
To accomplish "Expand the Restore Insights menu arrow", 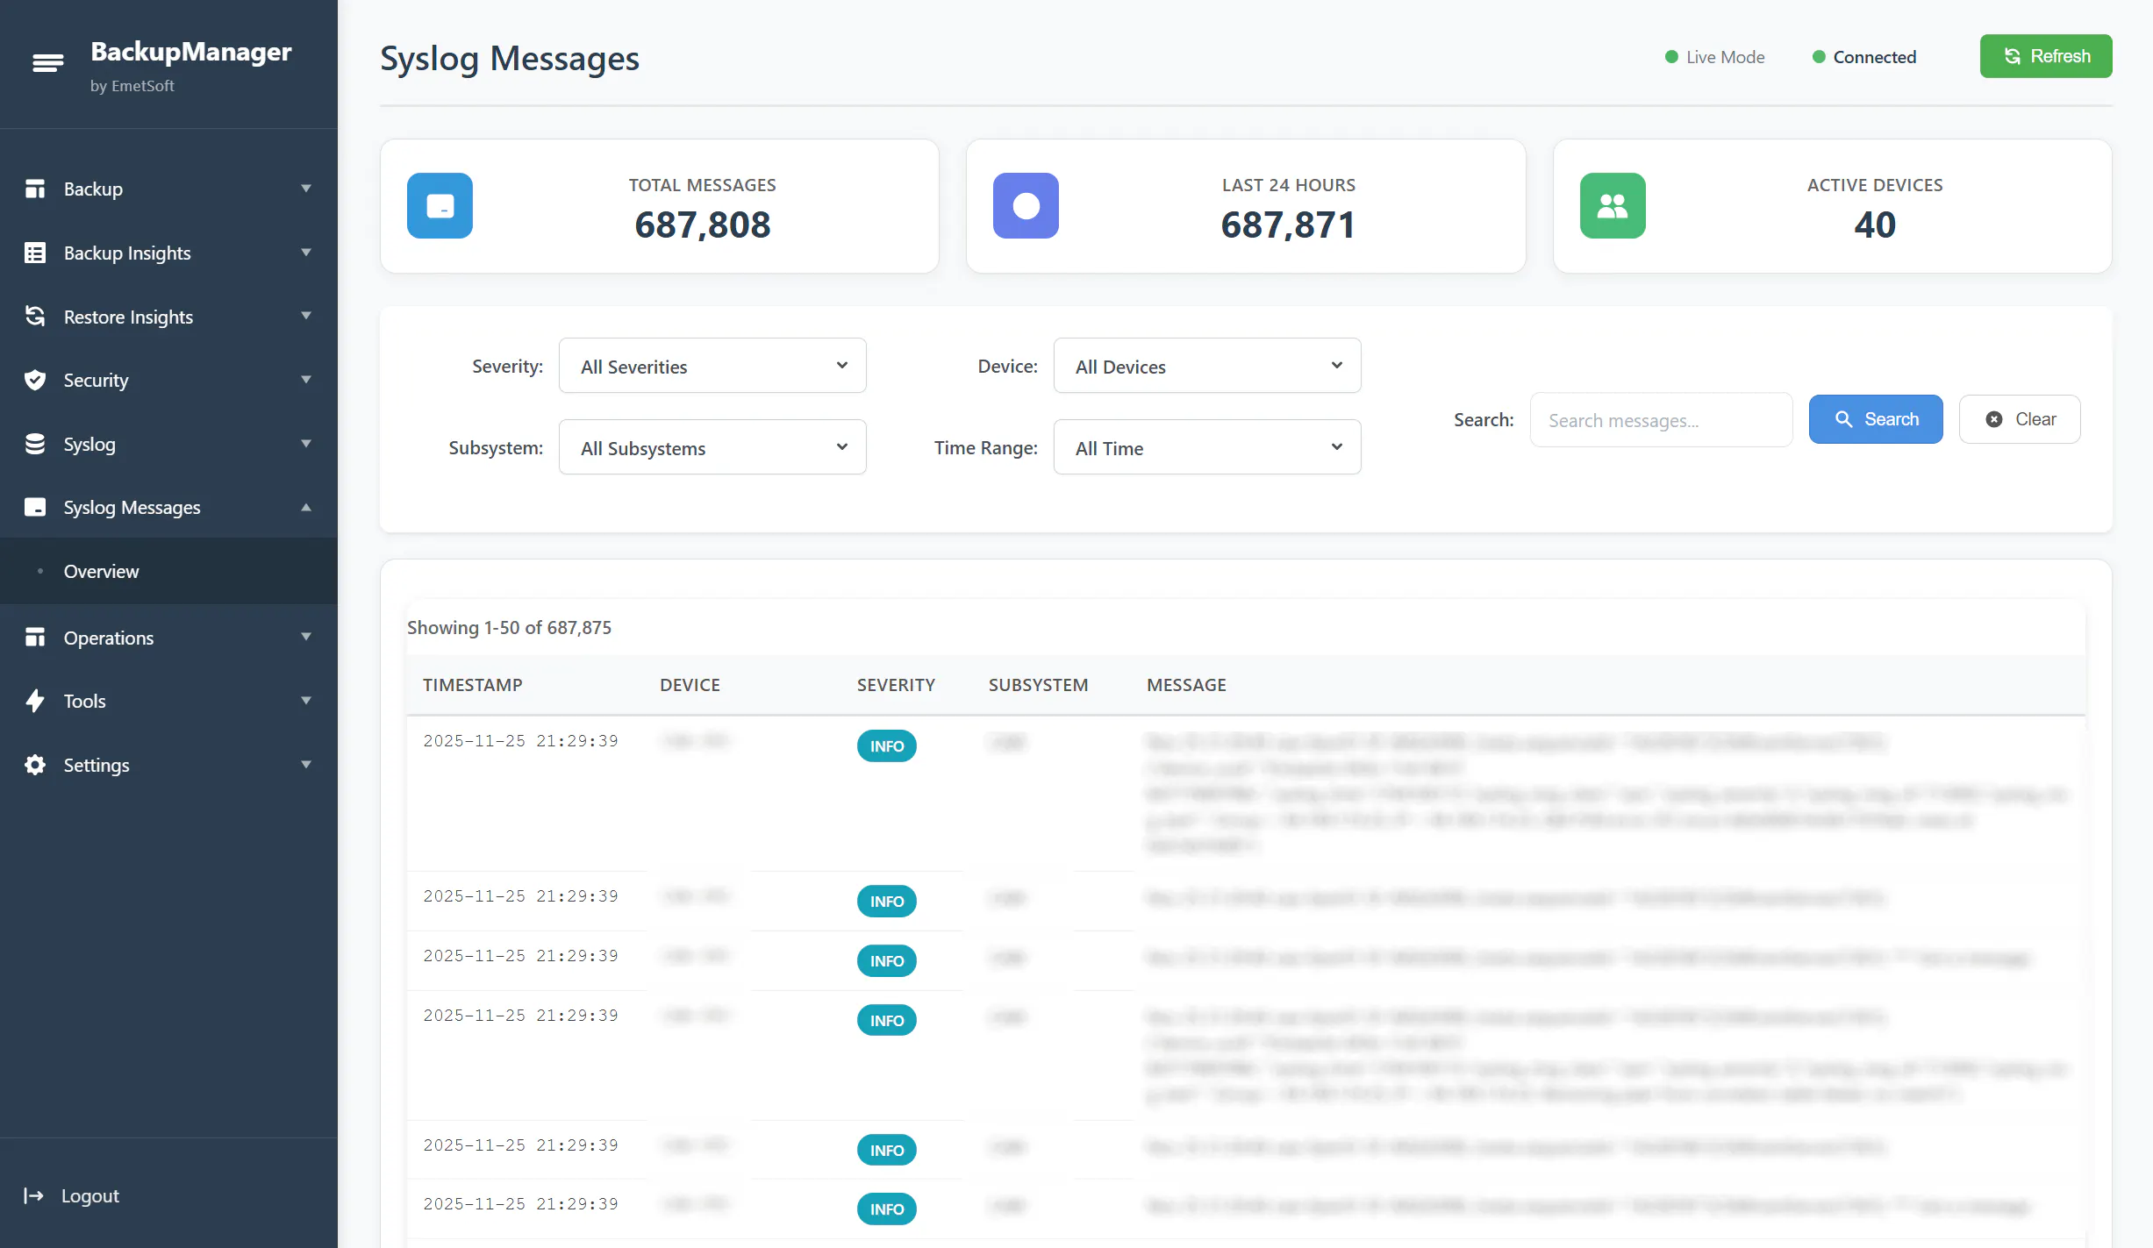I will [x=306, y=316].
